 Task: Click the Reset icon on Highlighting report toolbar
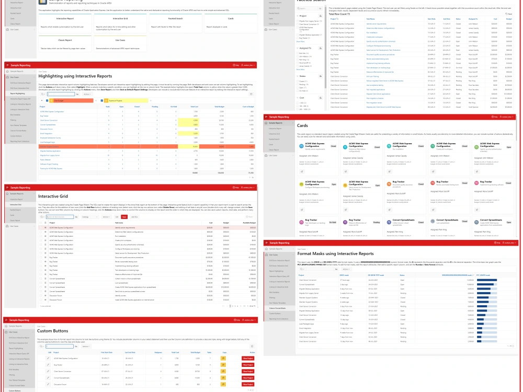pos(251,94)
